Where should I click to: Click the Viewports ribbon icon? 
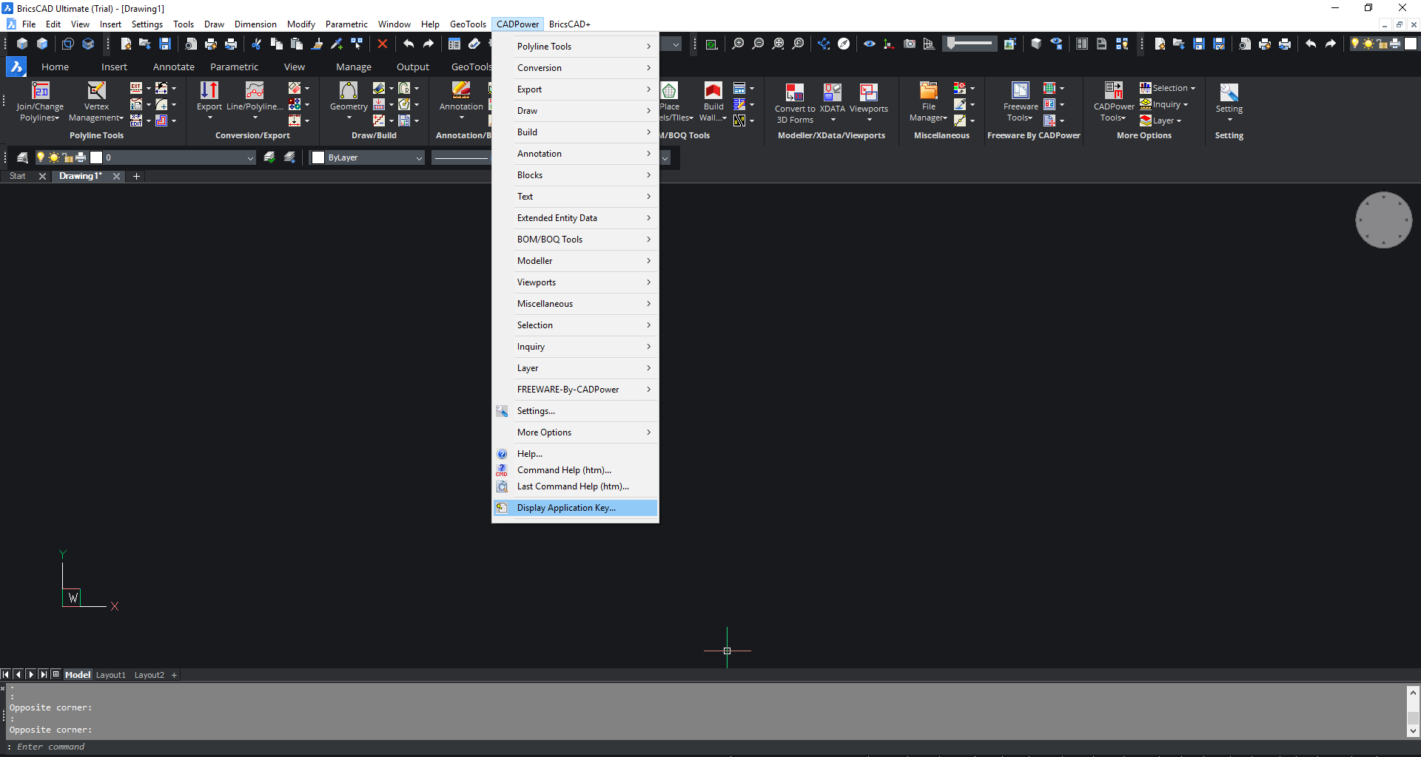[869, 92]
